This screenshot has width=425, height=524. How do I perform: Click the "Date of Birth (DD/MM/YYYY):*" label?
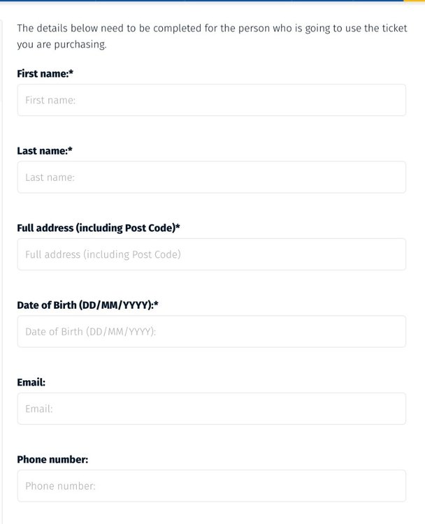coord(87,305)
